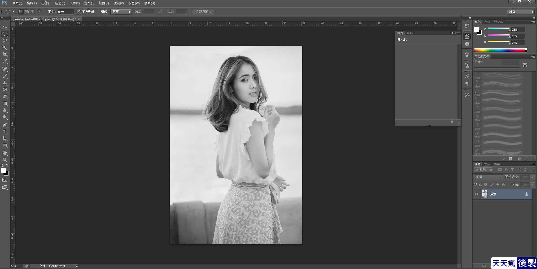Open the workspace switcher dropdown
537x269 pixels.
point(521,12)
